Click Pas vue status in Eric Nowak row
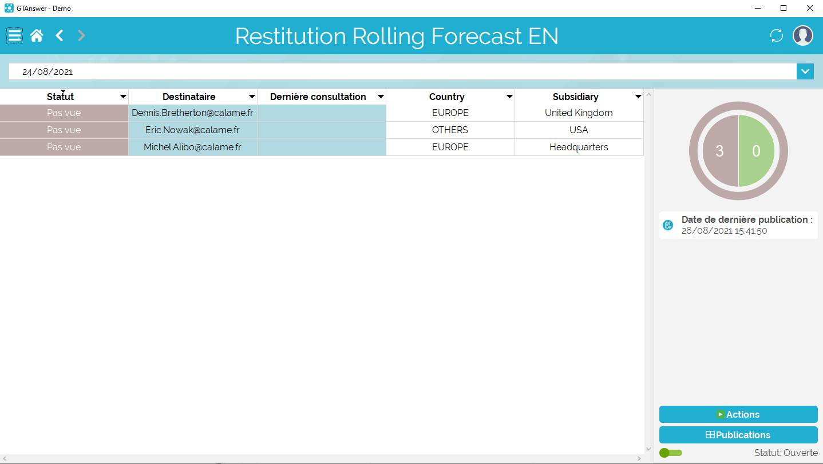The width and height of the screenshot is (823, 464). tap(64, 130)
